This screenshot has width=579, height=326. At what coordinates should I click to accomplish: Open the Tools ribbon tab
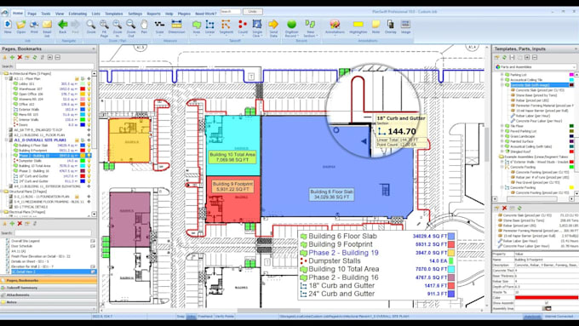click(x=46, y=14)
